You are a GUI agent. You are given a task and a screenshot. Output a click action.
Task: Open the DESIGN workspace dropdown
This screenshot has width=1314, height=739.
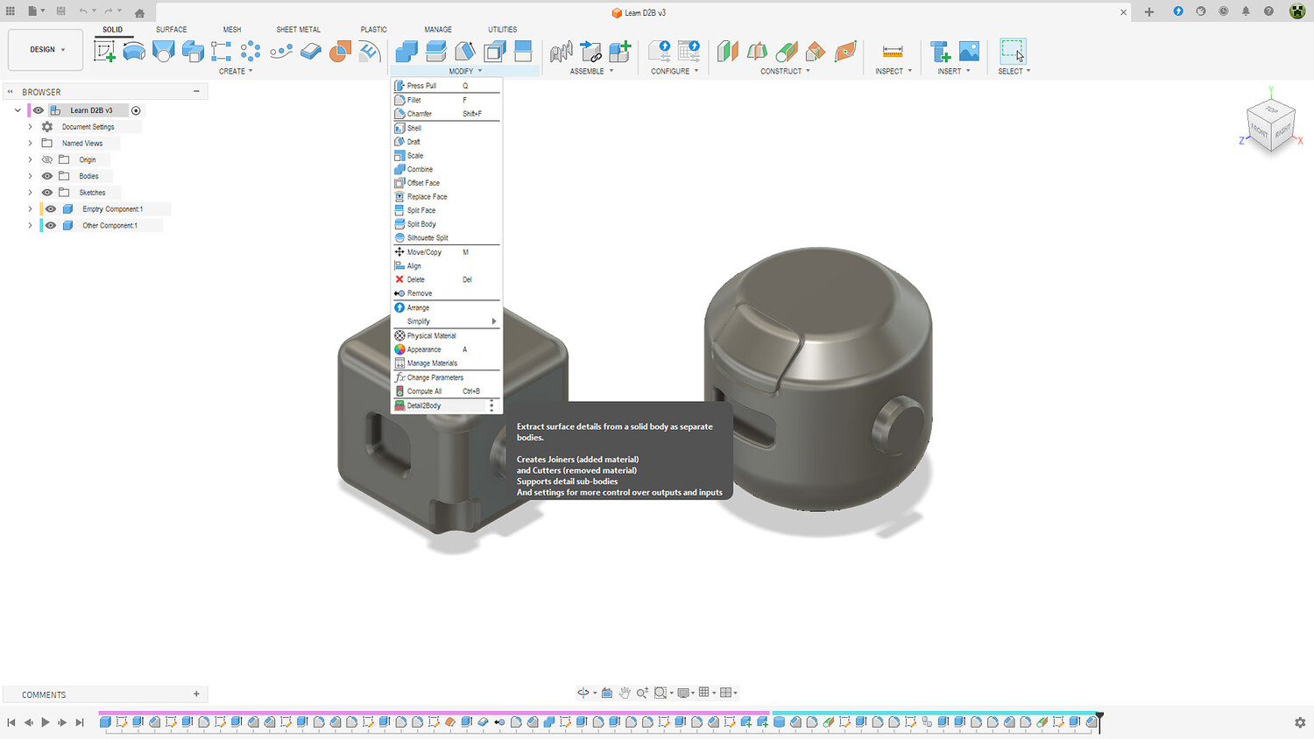[46, 50]
